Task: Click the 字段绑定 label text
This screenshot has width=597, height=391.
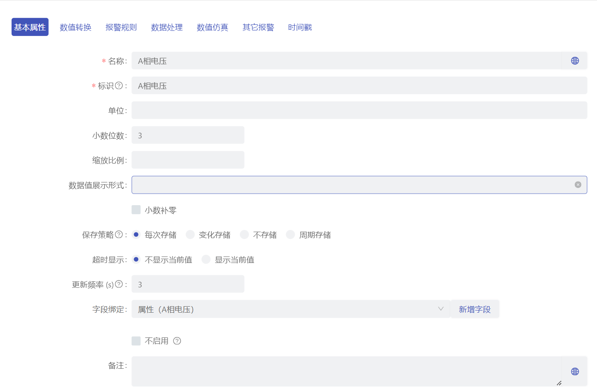Action: point(108,309)
